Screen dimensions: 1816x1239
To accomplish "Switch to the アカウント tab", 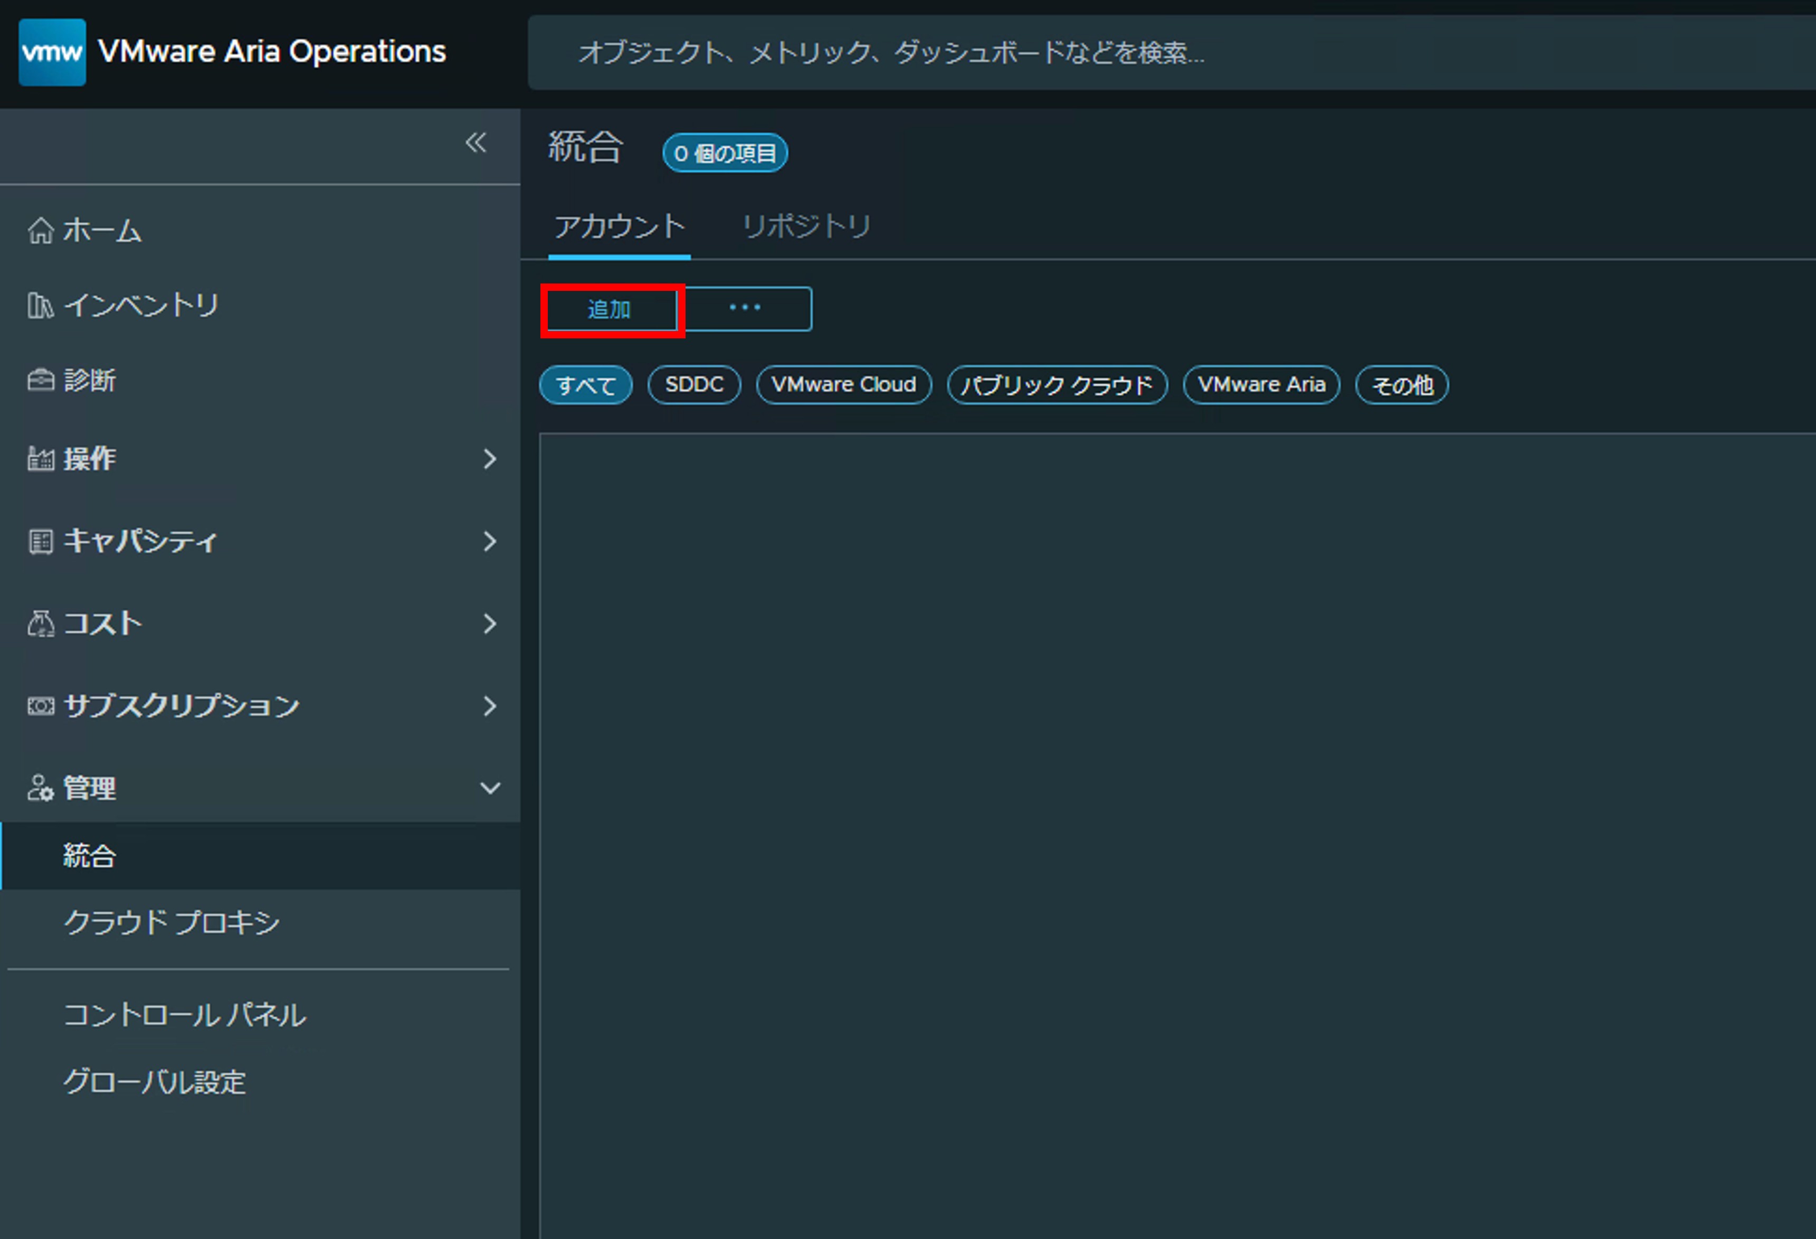I will point(620,226).
